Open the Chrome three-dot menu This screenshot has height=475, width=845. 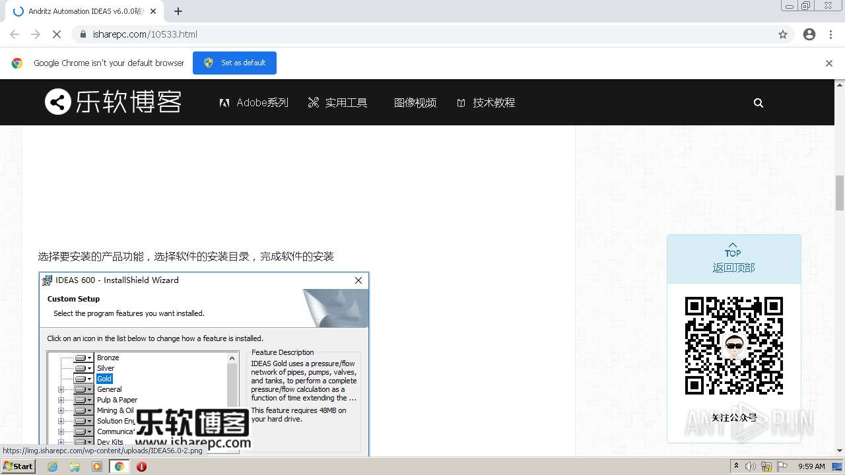(x=830, y=34)
